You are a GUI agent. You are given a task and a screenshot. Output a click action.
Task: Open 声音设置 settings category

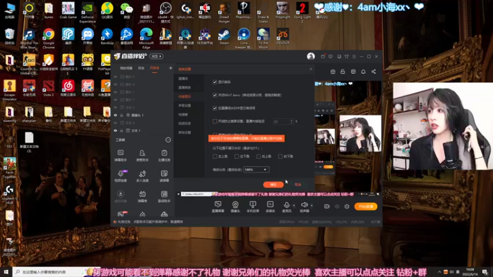[184, 105]
